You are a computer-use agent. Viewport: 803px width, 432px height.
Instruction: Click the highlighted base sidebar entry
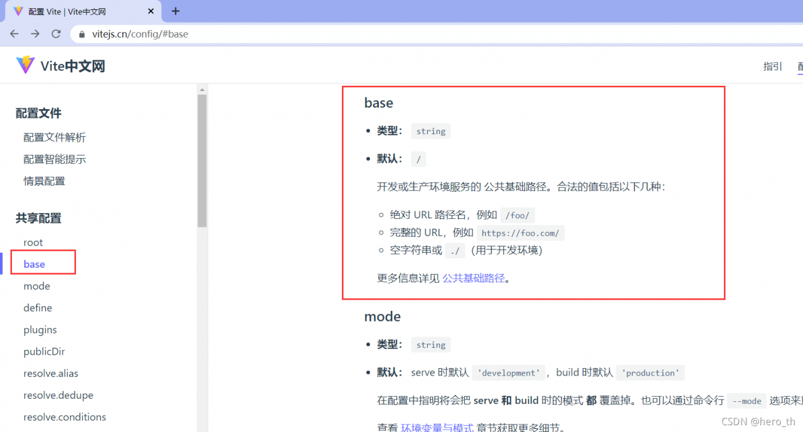pos(33,264)
